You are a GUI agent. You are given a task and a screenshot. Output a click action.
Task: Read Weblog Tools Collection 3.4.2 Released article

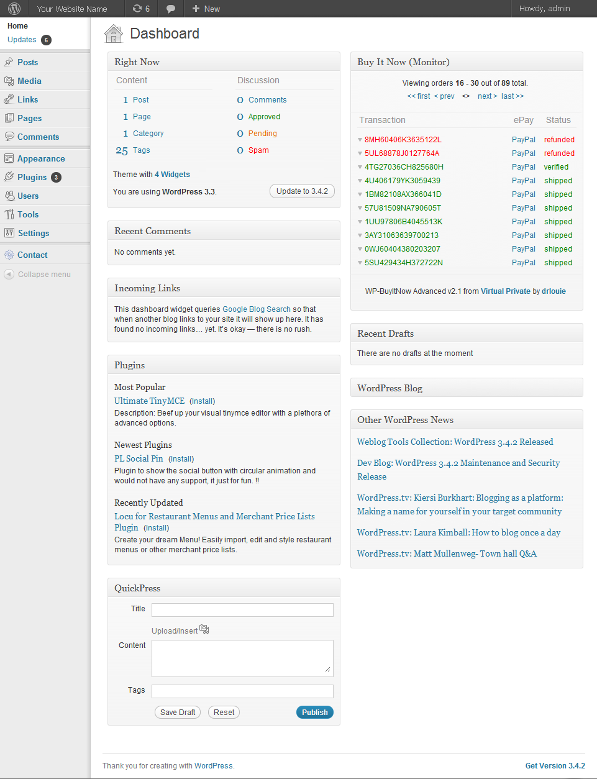click(x=455, y=442)
